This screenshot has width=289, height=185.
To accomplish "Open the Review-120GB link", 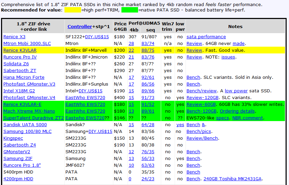I will (x=203, y=98).
